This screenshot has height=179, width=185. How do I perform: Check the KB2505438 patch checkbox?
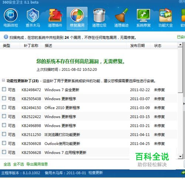tap(4, 98)
